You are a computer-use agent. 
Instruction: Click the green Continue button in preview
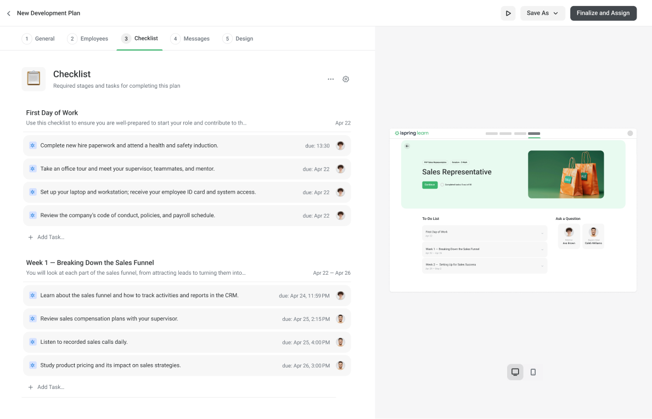click(430, 185)
